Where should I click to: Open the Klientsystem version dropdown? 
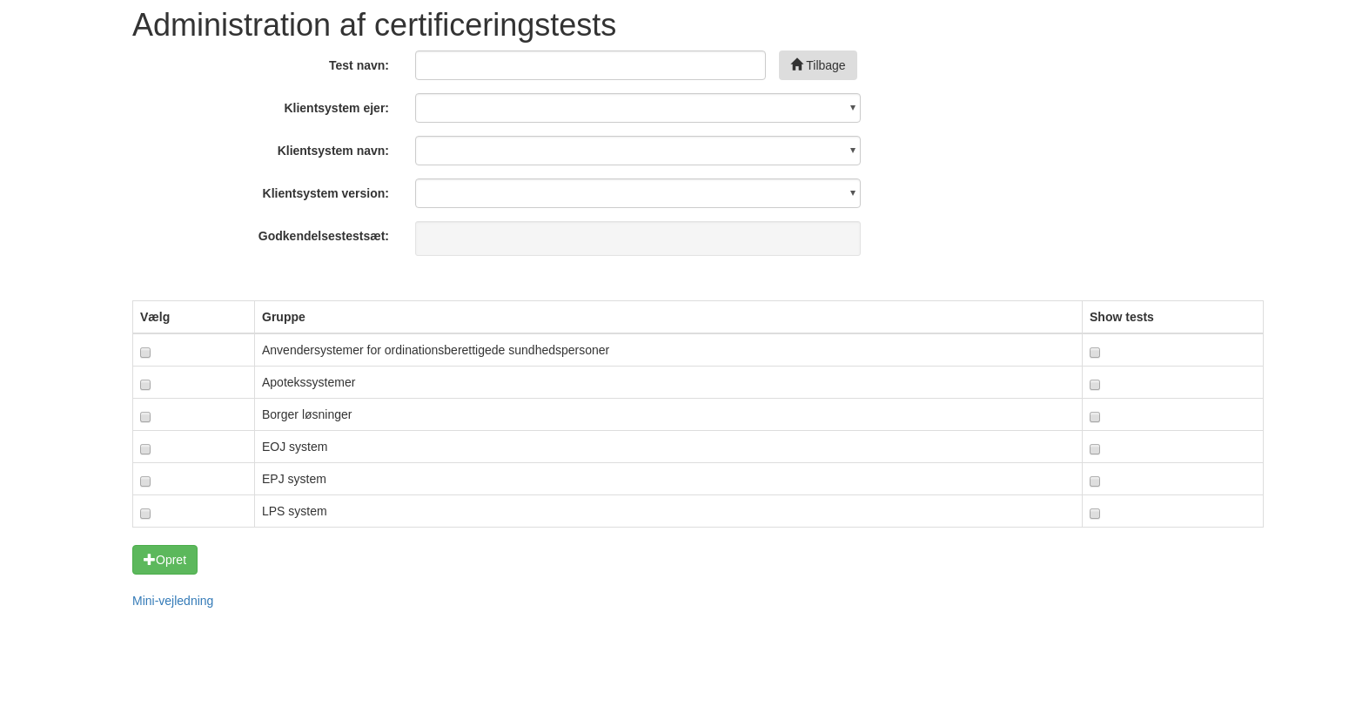[x=637, y=193]
